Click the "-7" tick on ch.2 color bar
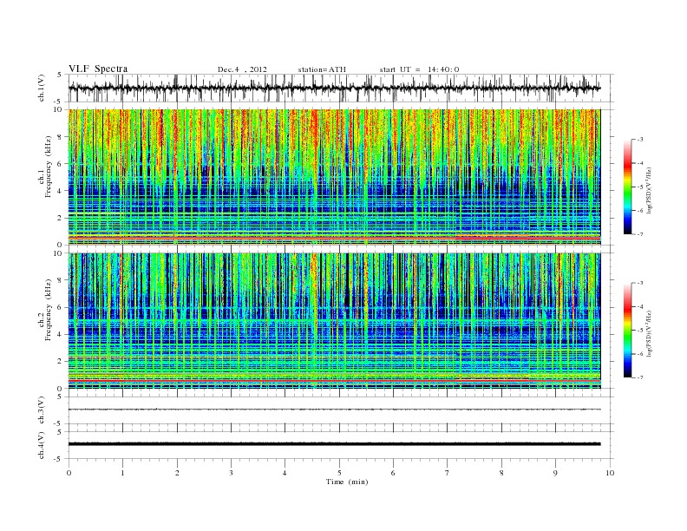The width and height of the screenshot is (687, 531). pos(640,377)
